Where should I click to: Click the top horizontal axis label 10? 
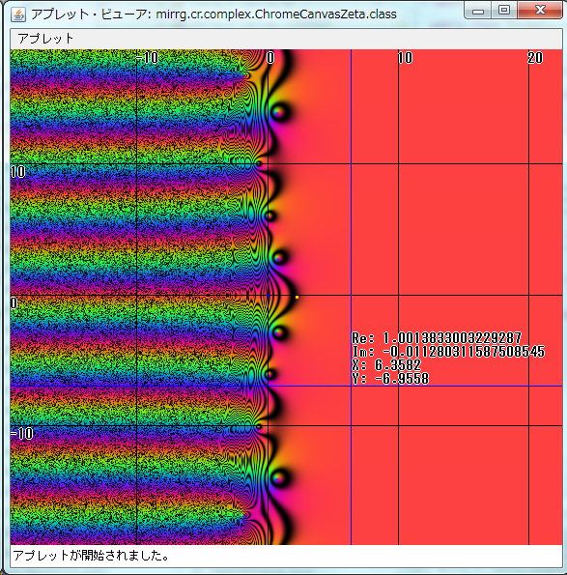coord(405,58)
